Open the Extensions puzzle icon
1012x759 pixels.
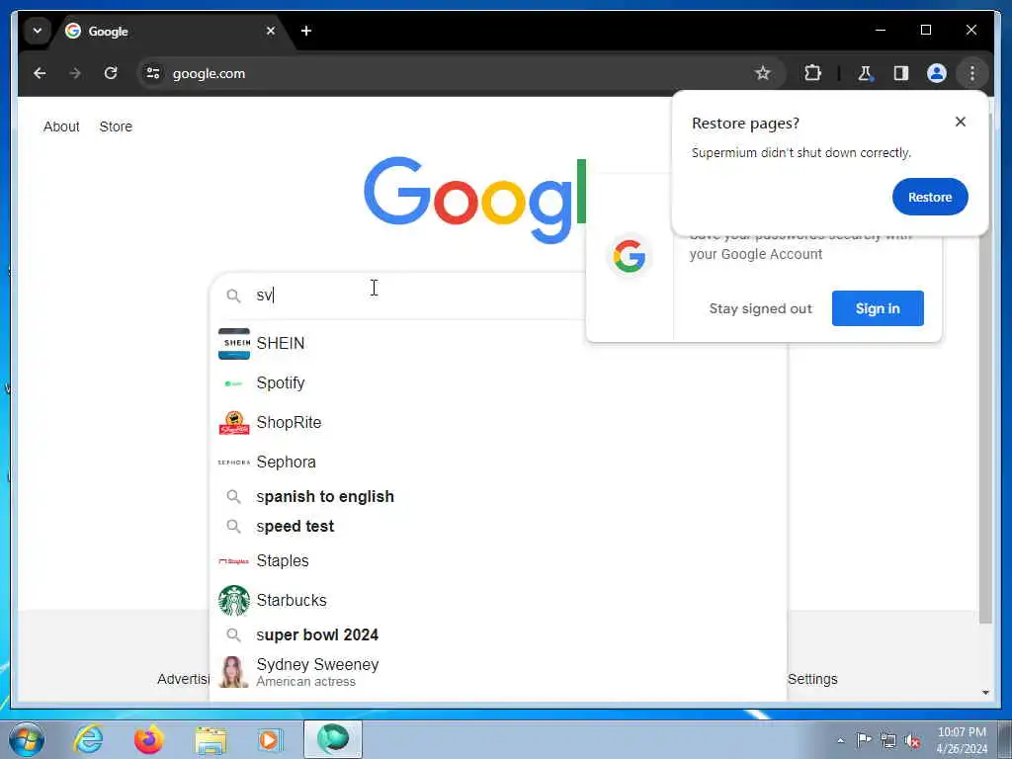click(812, 73)
